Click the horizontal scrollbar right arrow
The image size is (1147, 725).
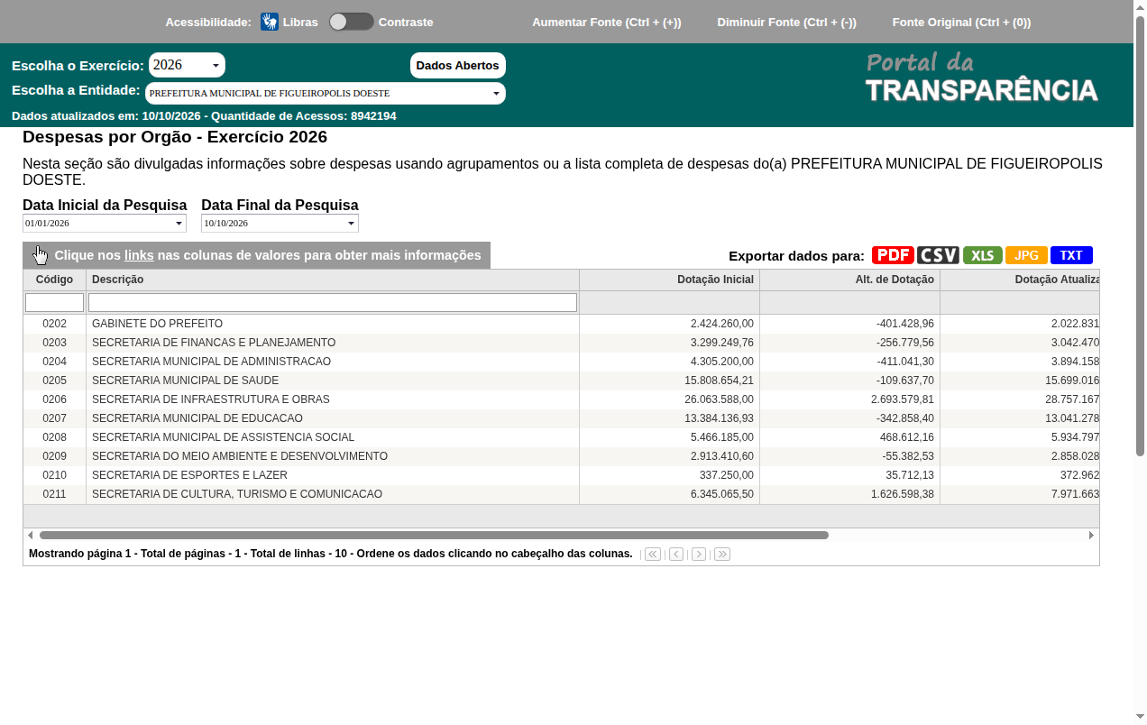click(1091, 535)
